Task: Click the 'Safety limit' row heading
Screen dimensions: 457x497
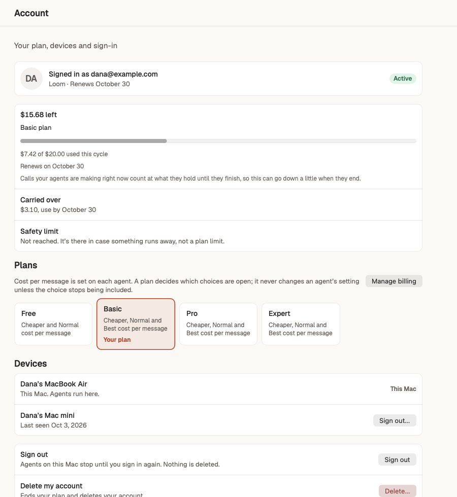Action: tap(40, 231)
